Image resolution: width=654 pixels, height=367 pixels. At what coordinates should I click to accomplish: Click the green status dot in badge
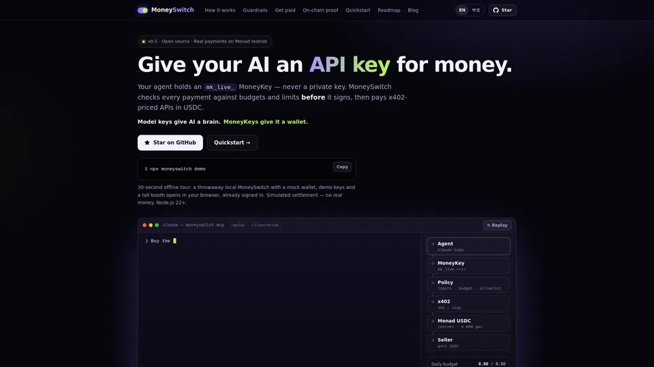[144, 41]
